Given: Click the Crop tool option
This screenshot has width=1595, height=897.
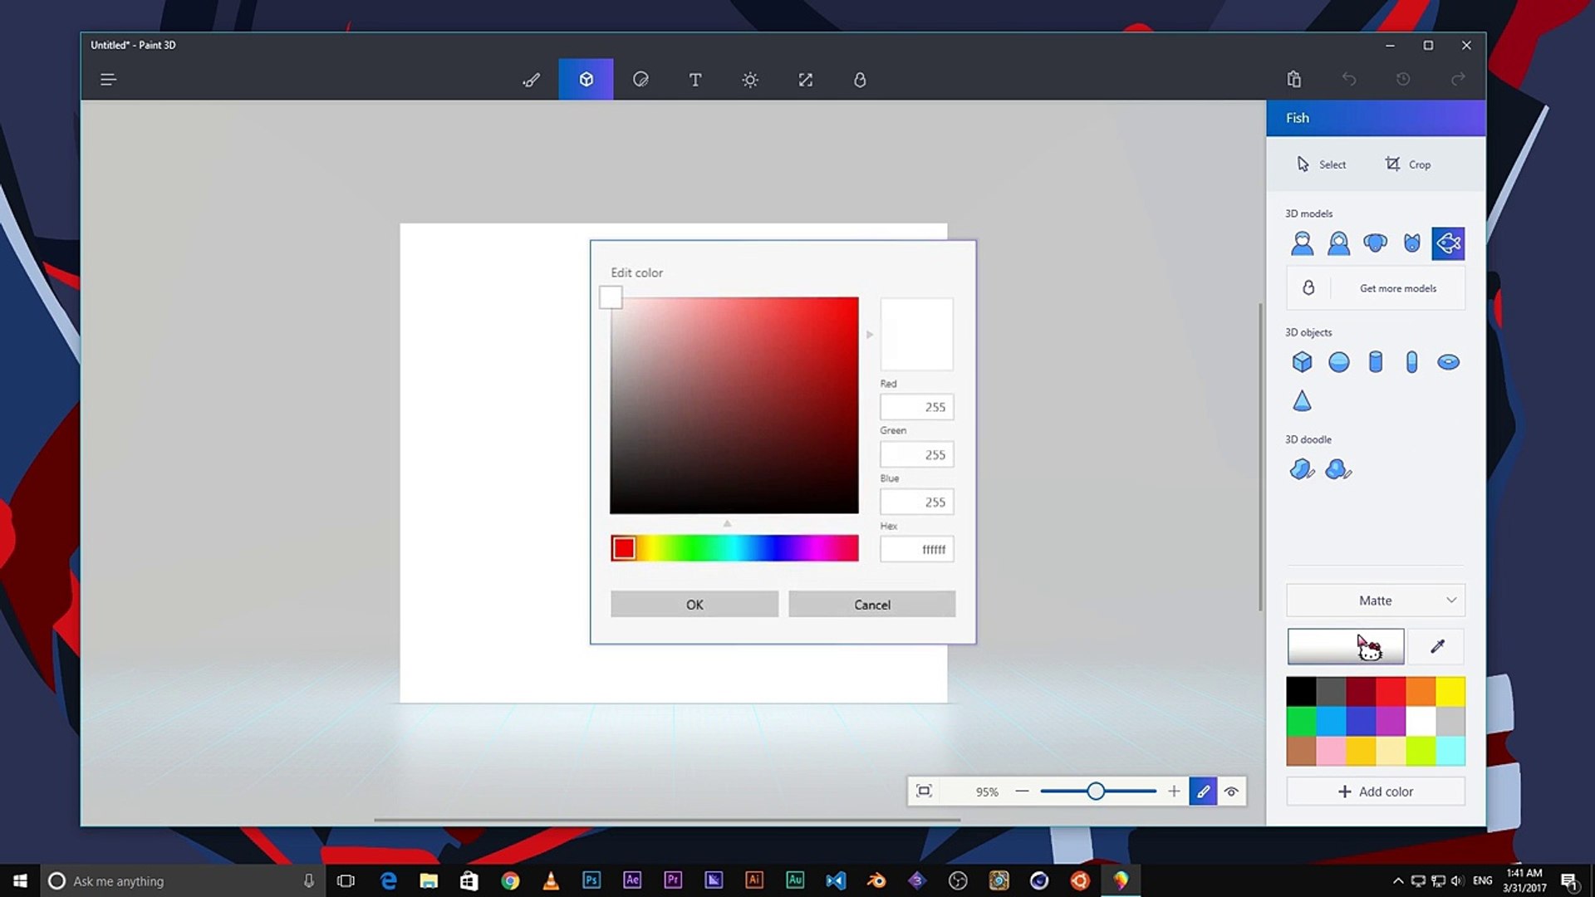Looking at the screenshot, I should click(x=1407, y=164).
